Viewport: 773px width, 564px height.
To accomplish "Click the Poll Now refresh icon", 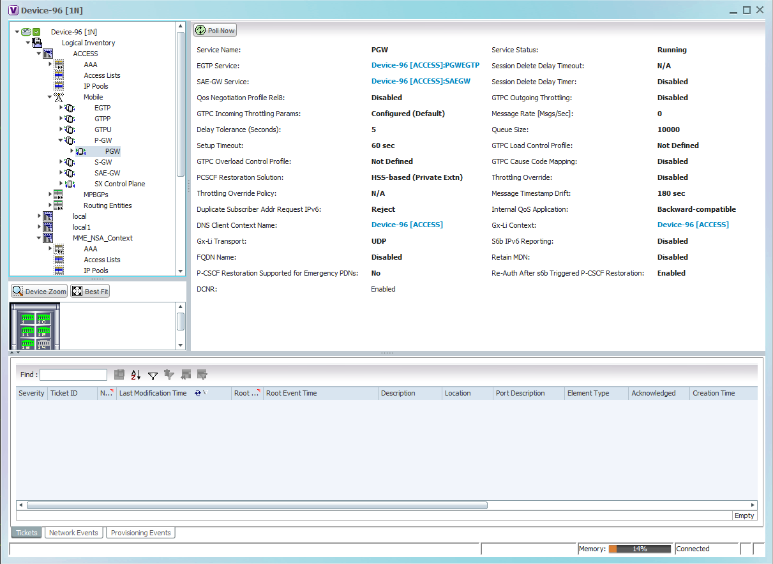I will 200,31.
